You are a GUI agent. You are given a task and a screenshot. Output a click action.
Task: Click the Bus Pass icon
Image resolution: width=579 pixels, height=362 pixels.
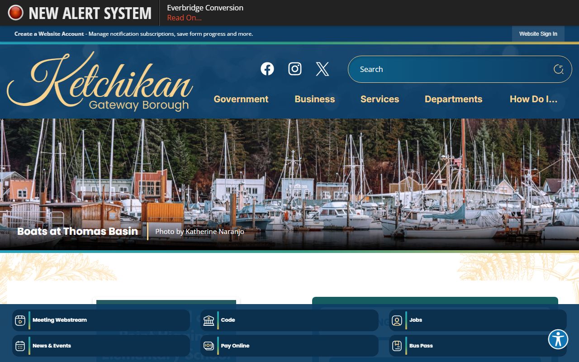click(x=397, y=346)
